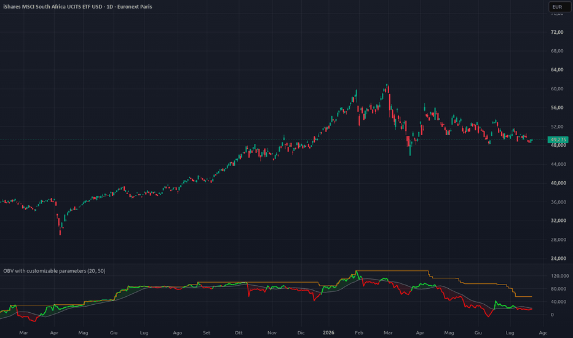Select the dotted current price line

coord(274,140)
